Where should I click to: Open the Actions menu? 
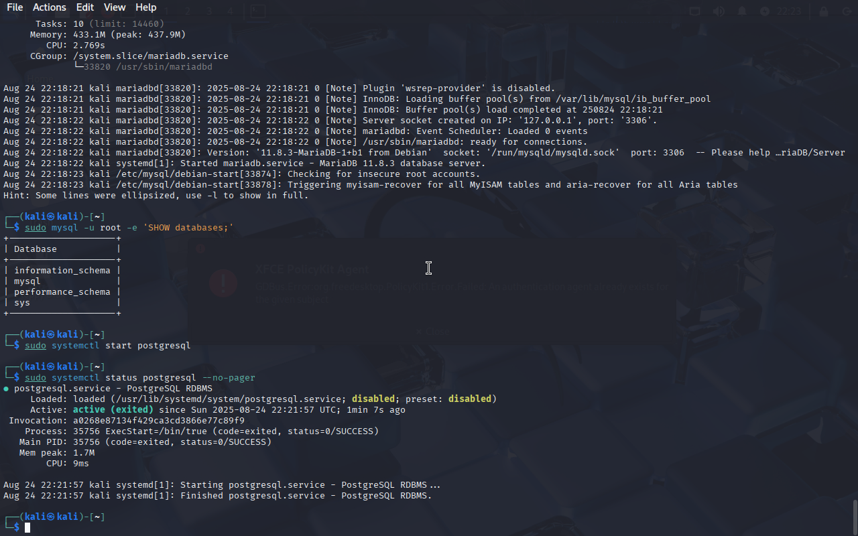50,7
